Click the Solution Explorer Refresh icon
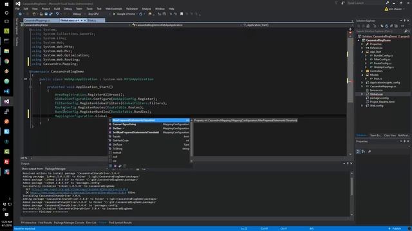This screenshot has height=231, width=412. tap(386, 26)
